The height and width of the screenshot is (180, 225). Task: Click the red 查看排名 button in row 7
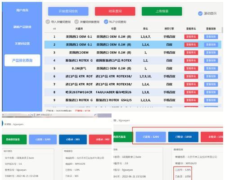[191, 85]
